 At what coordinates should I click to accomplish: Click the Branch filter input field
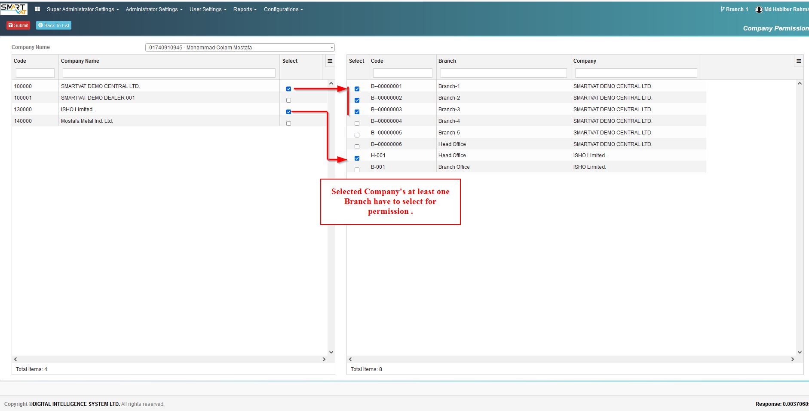tap(503, 73)
